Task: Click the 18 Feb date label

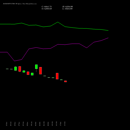Action: (x=65, y=124)
